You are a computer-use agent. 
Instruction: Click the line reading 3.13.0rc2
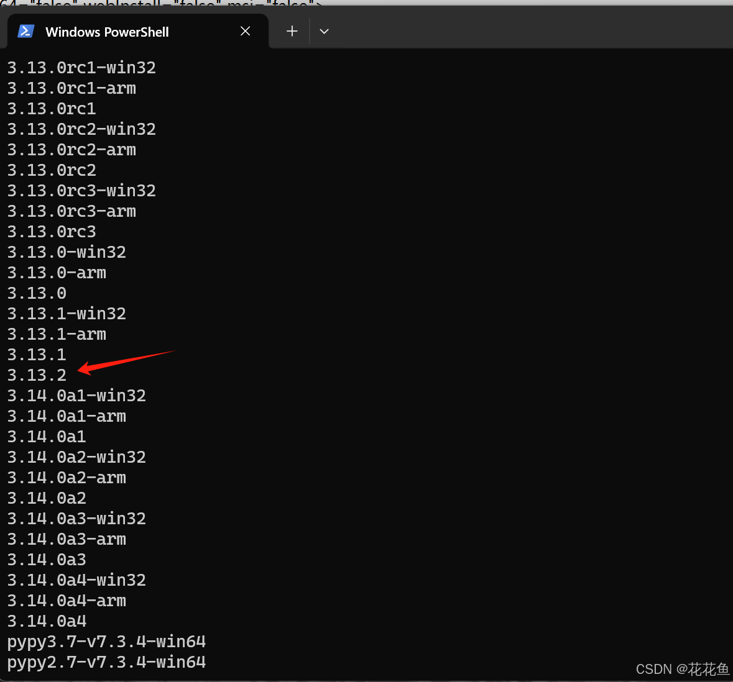click(52, 170)
